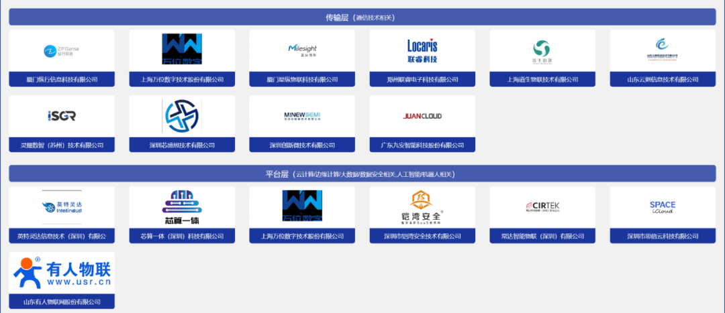Click 广东九安智能科技股份有限公司 label

click(x=422, y=145)
